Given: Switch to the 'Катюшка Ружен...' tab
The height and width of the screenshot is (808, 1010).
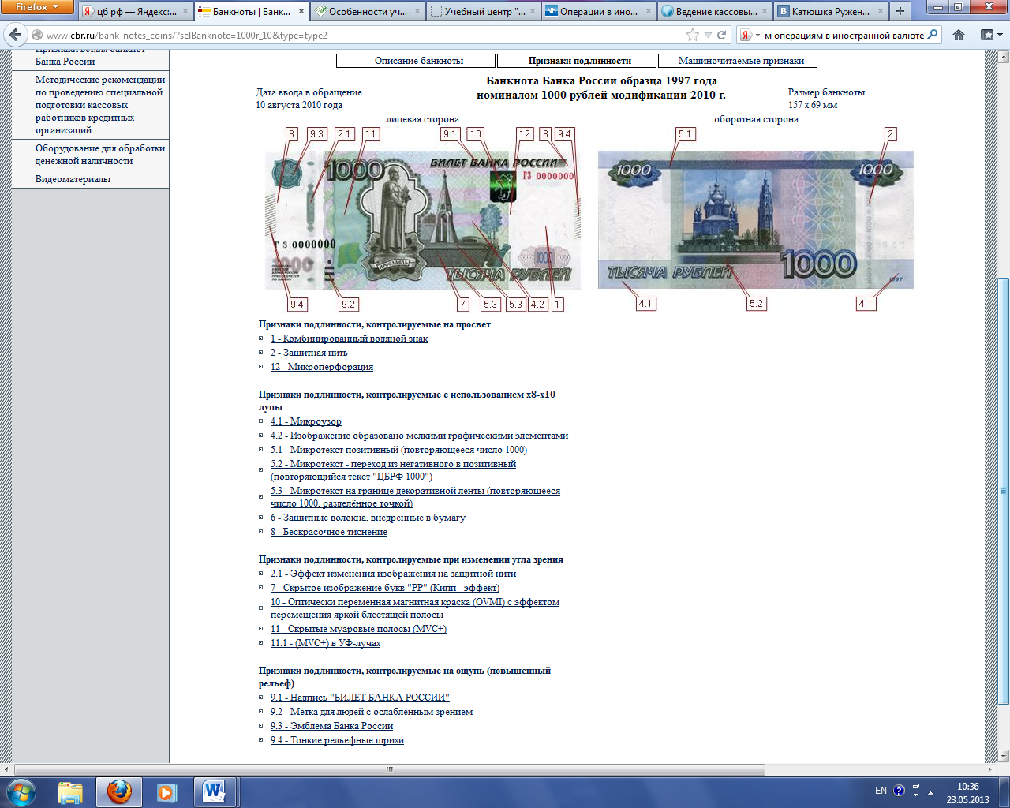Looking at the screenshot, I should point(831,12).
